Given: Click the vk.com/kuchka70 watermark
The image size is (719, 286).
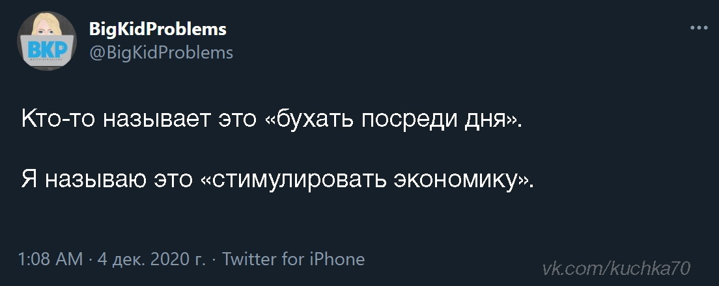Looking at the screenshot, I should pos(616,267).
